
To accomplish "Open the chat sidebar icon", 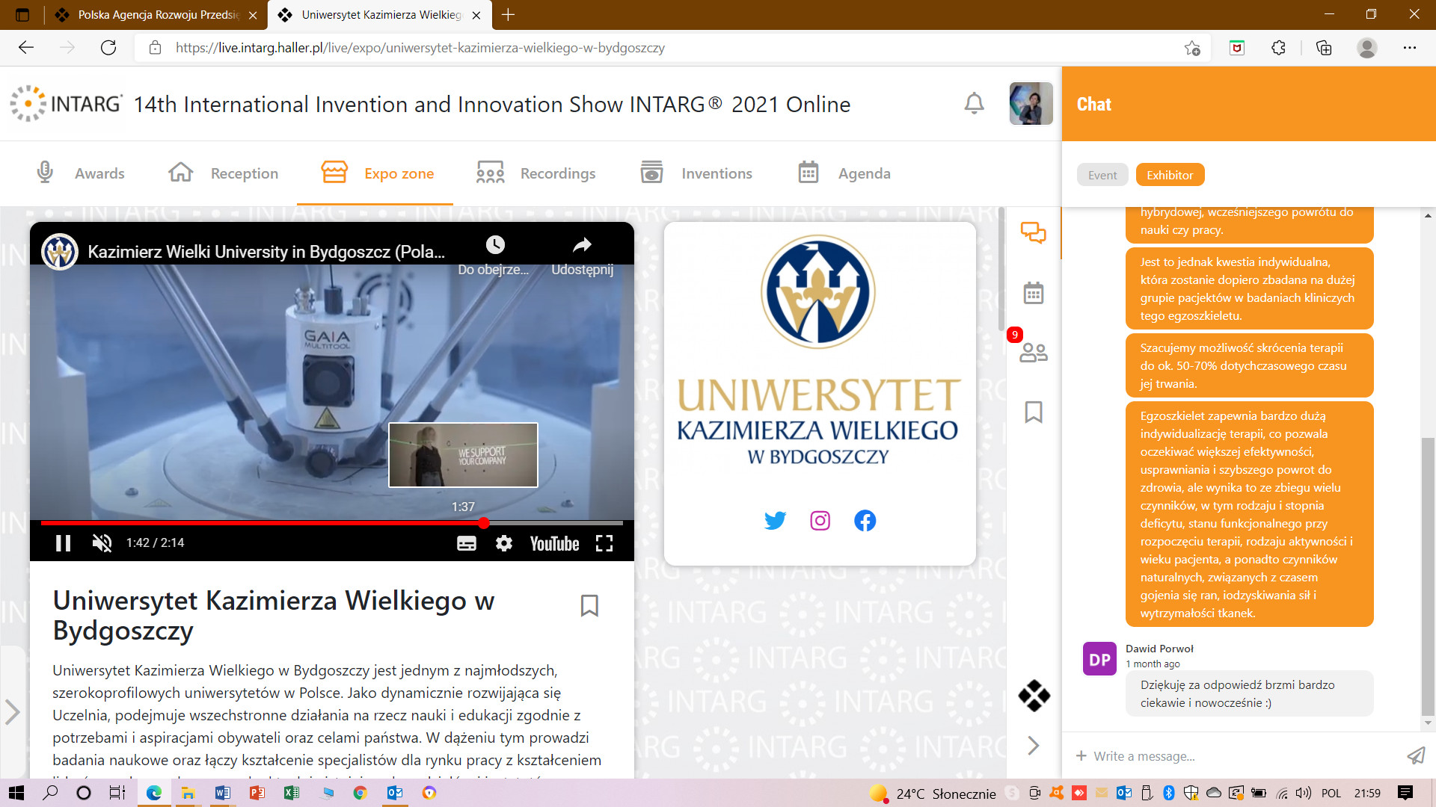I will click(1034, 232).
